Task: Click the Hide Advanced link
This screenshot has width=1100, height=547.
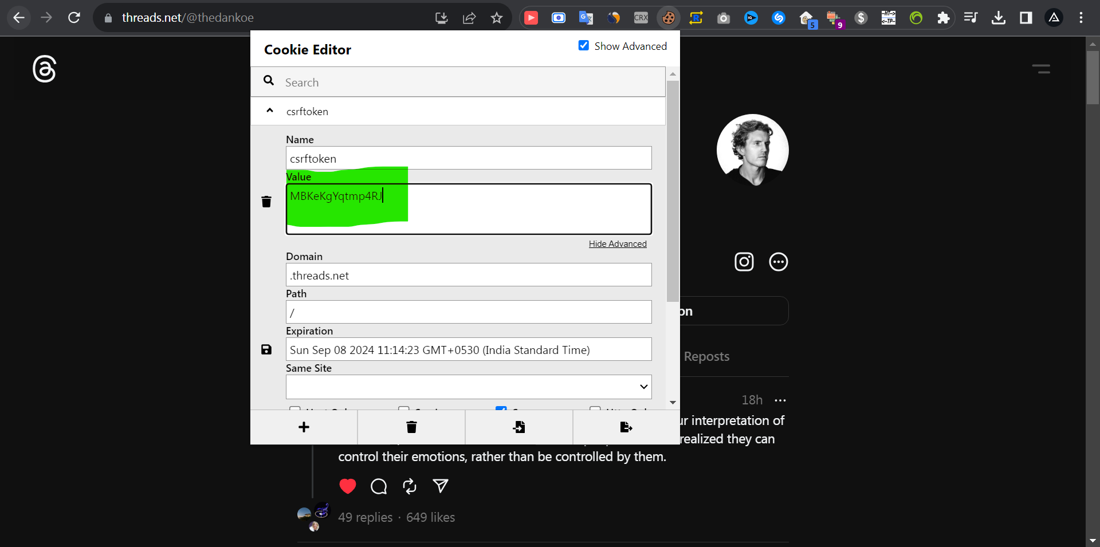Action: [x=618, y=244]
